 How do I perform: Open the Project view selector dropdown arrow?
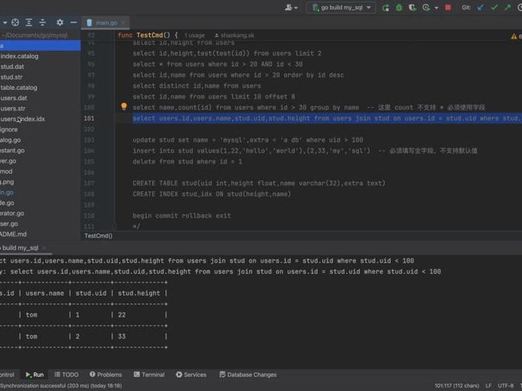tap(5, 23)
